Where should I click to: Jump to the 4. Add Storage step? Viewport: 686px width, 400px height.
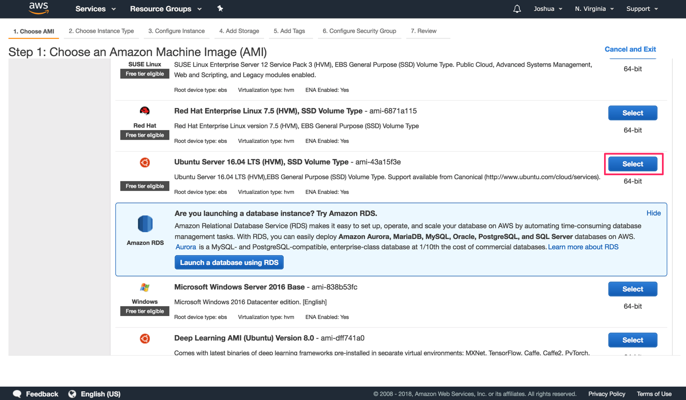[x=239, y=31]
